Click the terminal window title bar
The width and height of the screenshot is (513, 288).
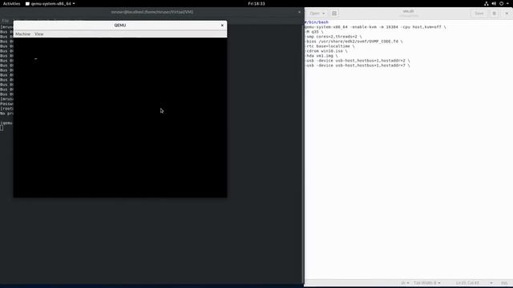click(x=152, y=12)
